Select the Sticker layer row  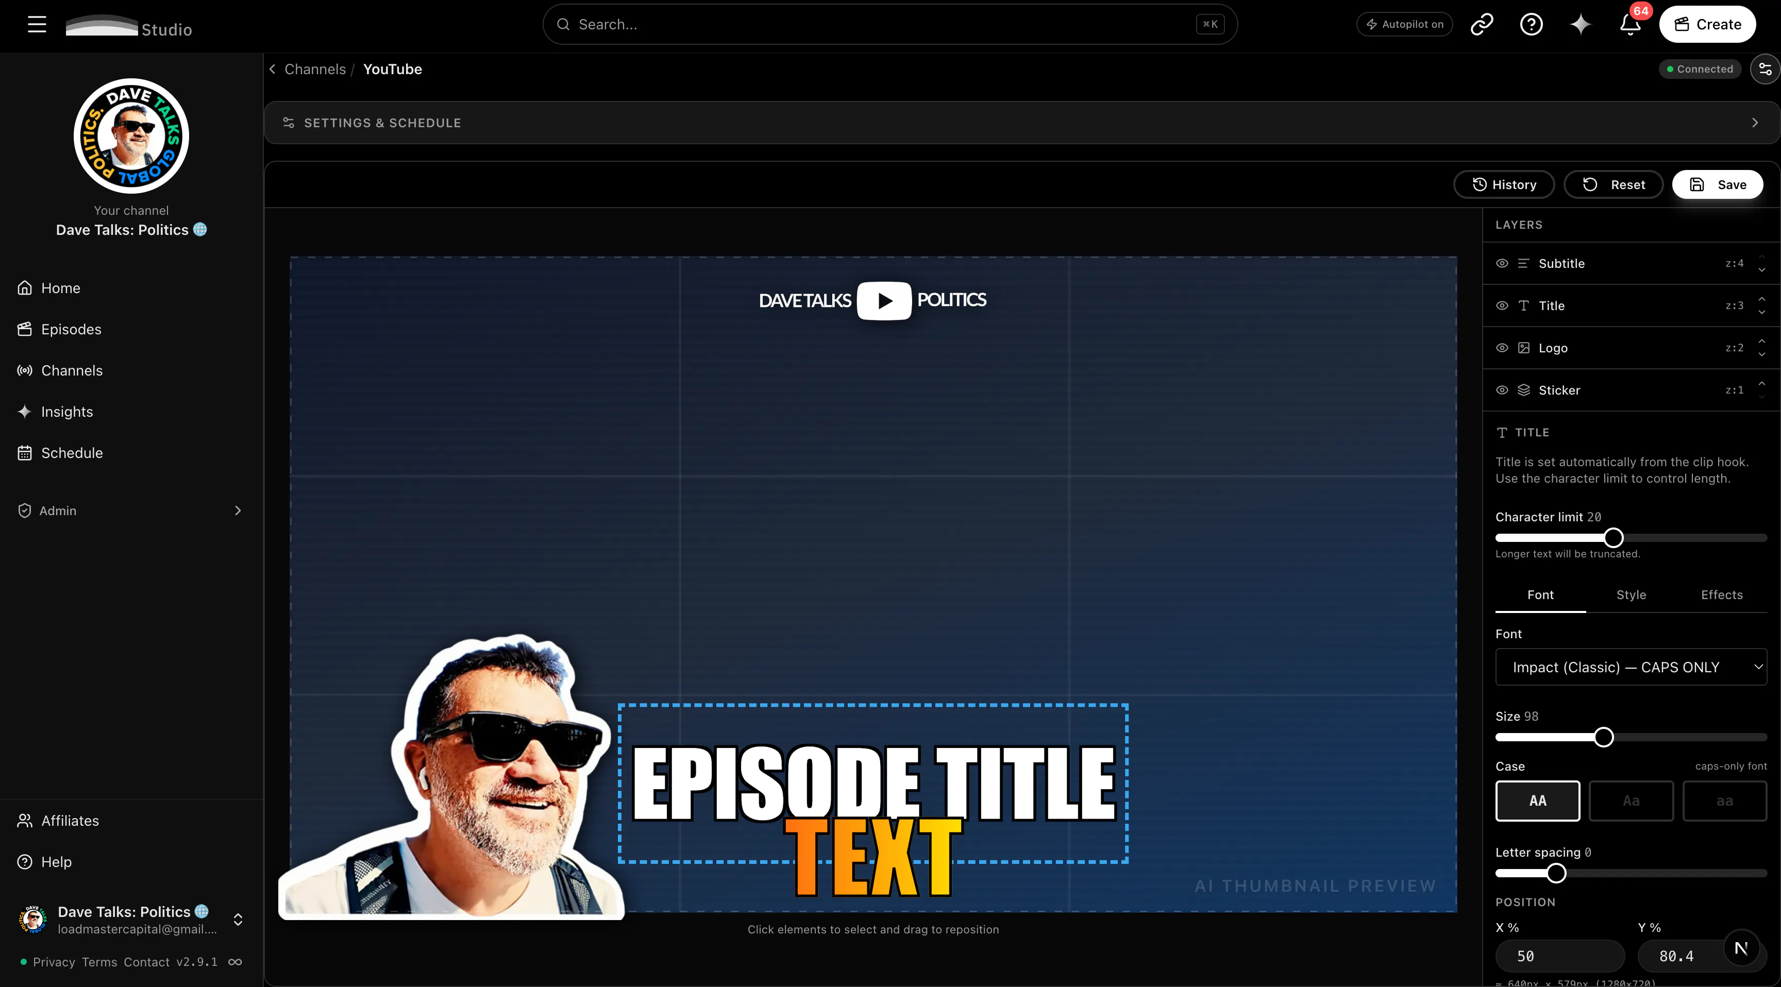(x=1631, y=390)
